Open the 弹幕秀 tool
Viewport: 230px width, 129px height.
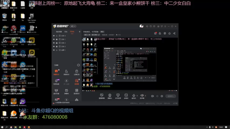[66, 91]
